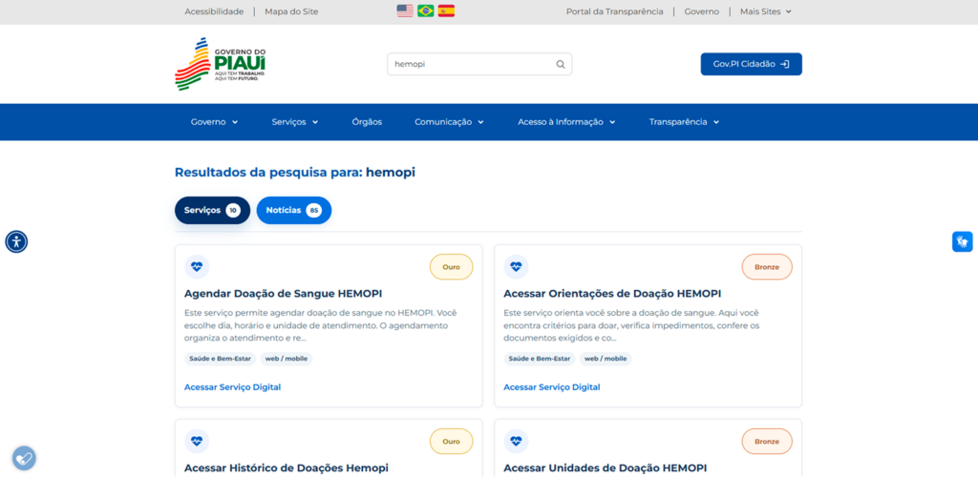Click the Ouro badge on Agendar Doação card

451,266
